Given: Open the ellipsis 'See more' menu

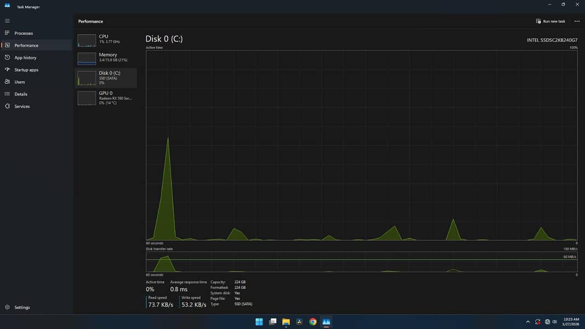Looking at the screenshot, I should point(577,21).
